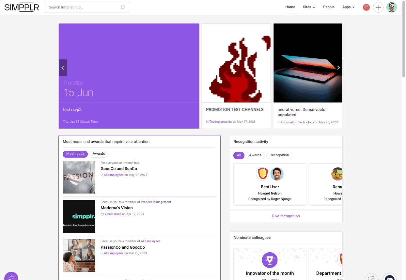Image resolution: width=406 pixels, height=280 pixels.
Task: Click the search magnifier icon
Action: 123,7
